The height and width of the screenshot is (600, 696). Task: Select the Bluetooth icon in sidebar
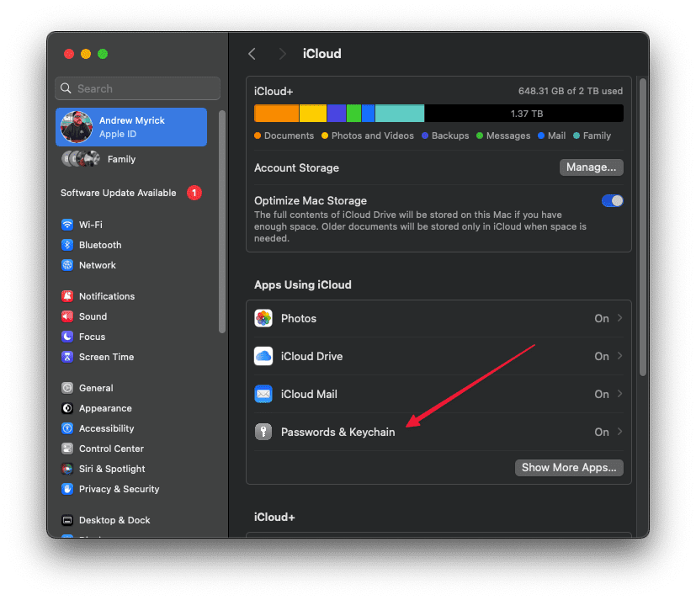[x=67, y=245]
